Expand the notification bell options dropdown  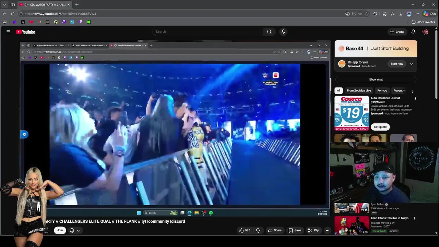(78, 230)
